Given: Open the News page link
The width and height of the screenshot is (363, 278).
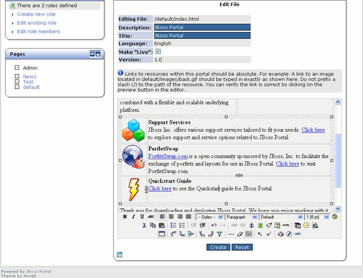Looking at the screenshot, I should (x=30, y=76).
